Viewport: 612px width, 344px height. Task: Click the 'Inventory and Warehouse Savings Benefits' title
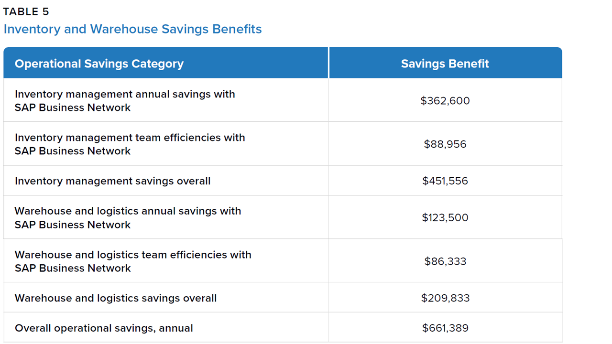pyautogui.click(x=132, y=29)
